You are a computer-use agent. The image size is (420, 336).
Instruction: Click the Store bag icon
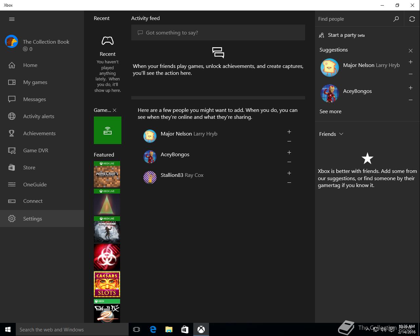pyautogui.click(x=12, y=167)
